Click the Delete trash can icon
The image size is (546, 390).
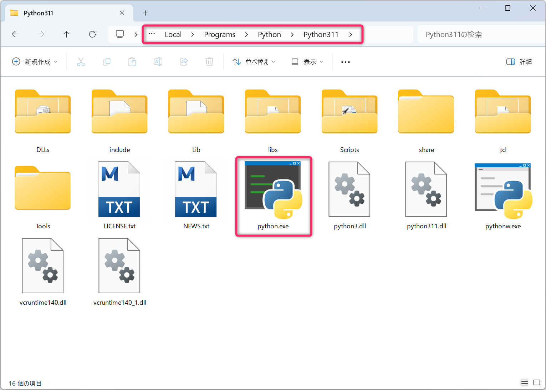tap(209, 62)
